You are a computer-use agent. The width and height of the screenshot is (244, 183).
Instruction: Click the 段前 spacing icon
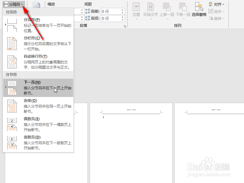click(x=88, y=11)
